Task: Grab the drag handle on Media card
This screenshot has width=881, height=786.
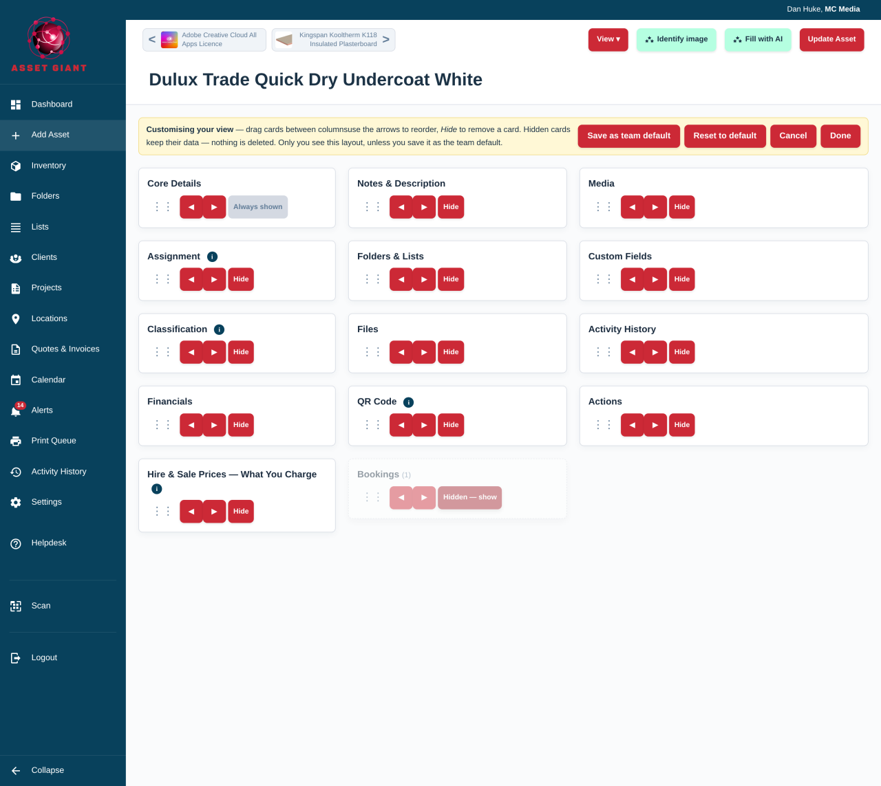Action: [x=604, y=207]
